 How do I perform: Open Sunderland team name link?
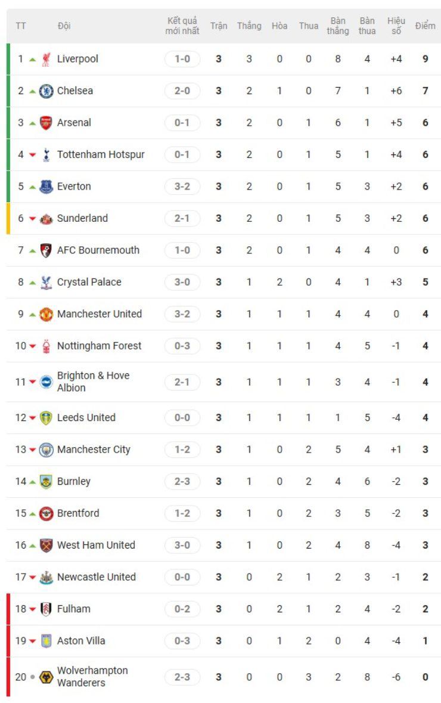coord(82,218)
